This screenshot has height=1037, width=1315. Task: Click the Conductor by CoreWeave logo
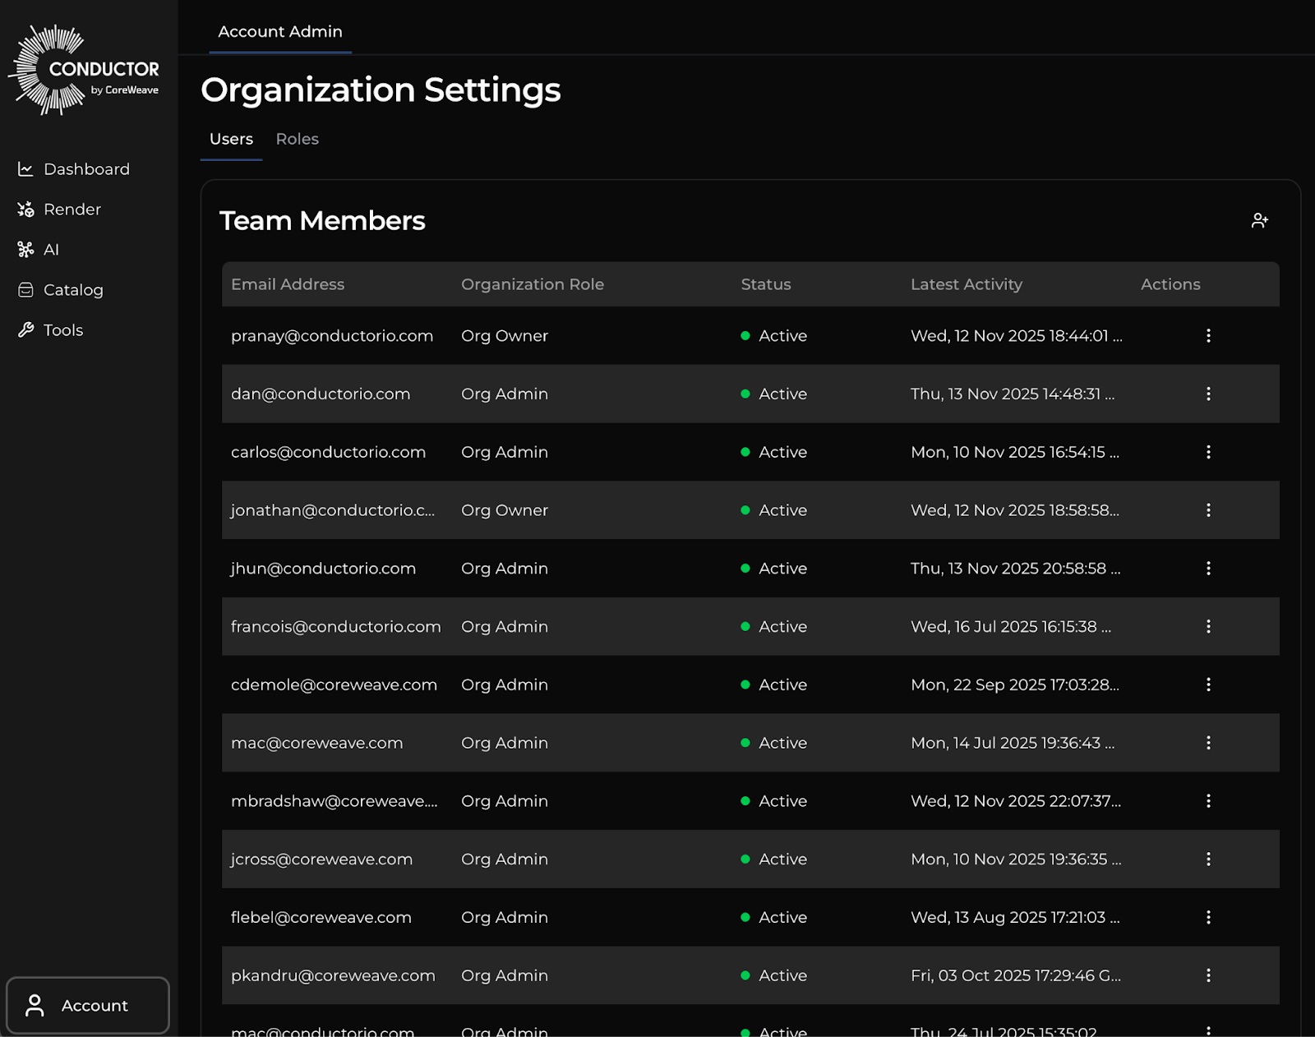pos(85,71)
